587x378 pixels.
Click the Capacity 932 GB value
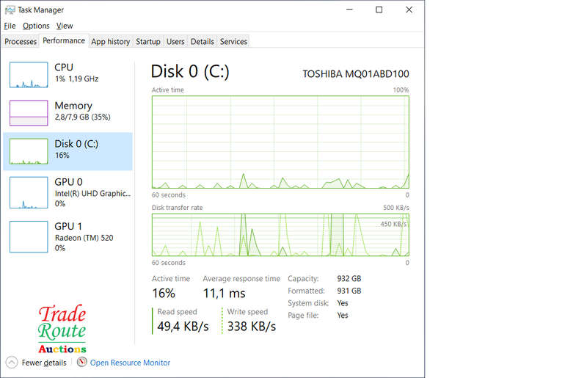tap(349, 279)
